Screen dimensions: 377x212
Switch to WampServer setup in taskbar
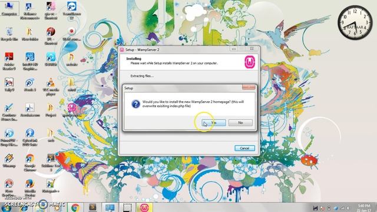point(144,207)
